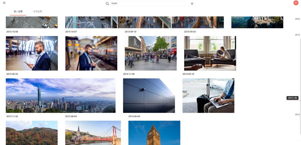Image resolution: width=301 pixels, height=145 pixels.
Task: Click the 2013-08-04 date label
Action: (71, 116)
